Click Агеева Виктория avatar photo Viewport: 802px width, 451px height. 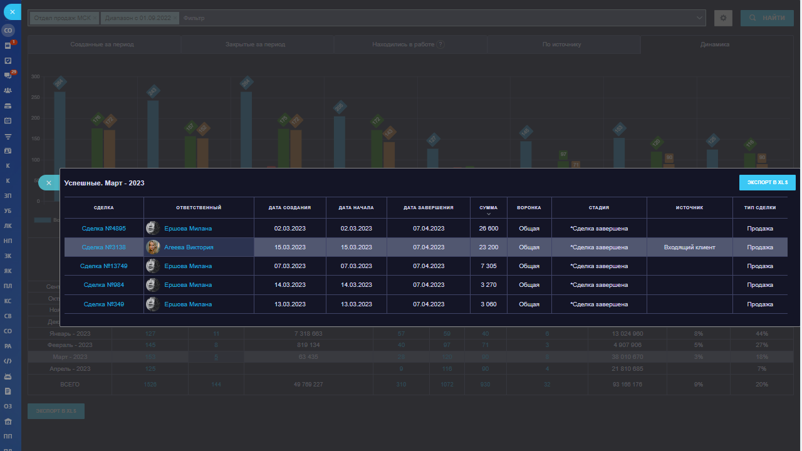(x=153, y=247)
